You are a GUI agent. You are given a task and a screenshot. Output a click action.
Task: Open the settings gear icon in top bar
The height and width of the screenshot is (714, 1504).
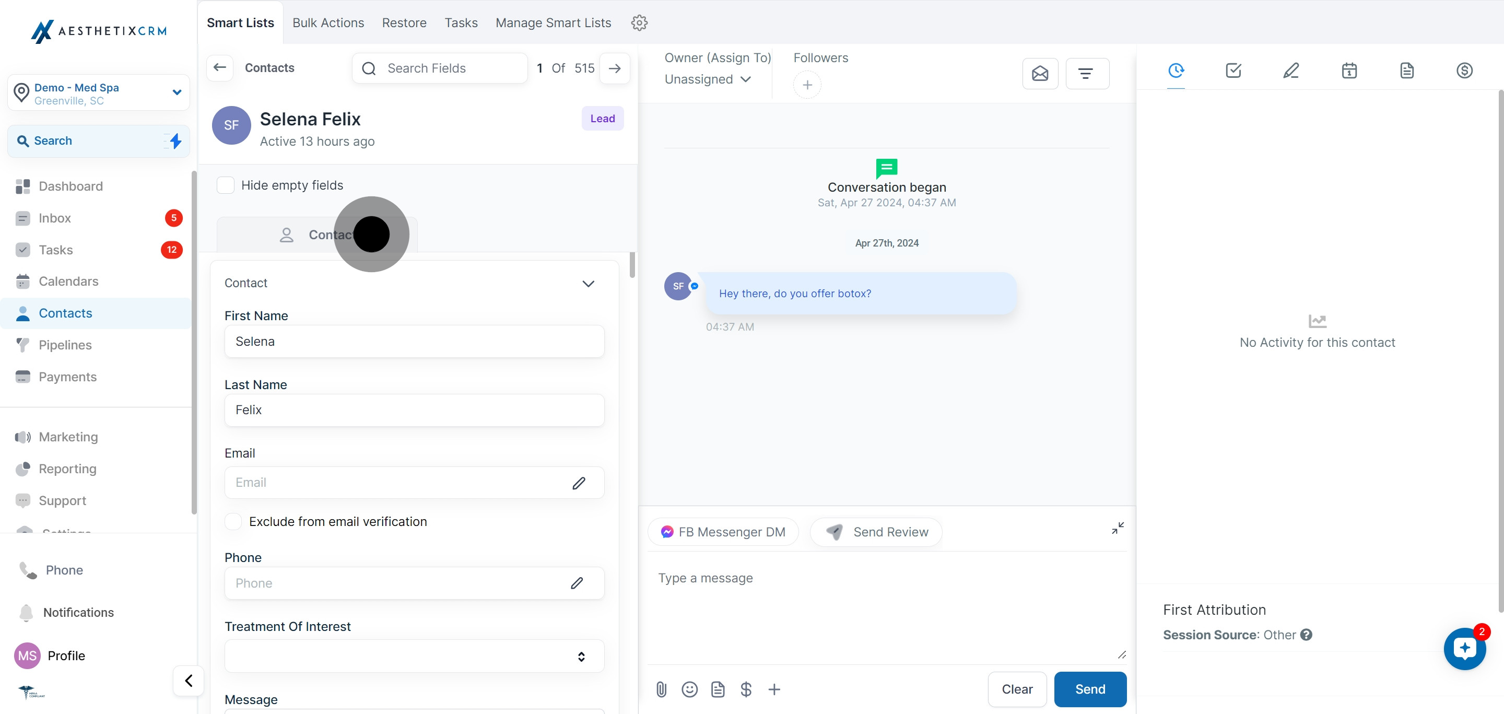click(x=639, y=23)
